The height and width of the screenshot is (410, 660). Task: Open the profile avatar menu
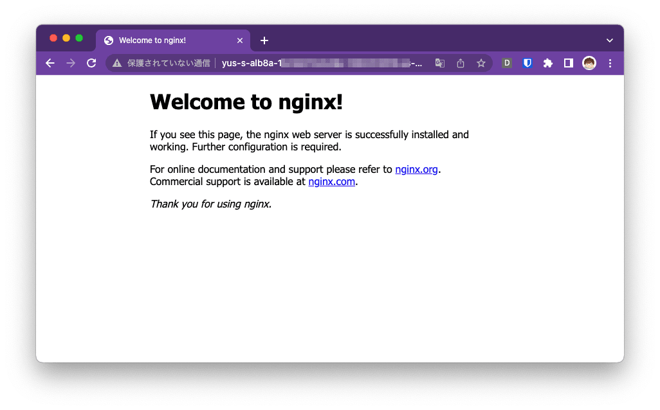(589, 63)
